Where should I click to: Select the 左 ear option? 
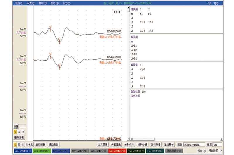pos(15,145)
